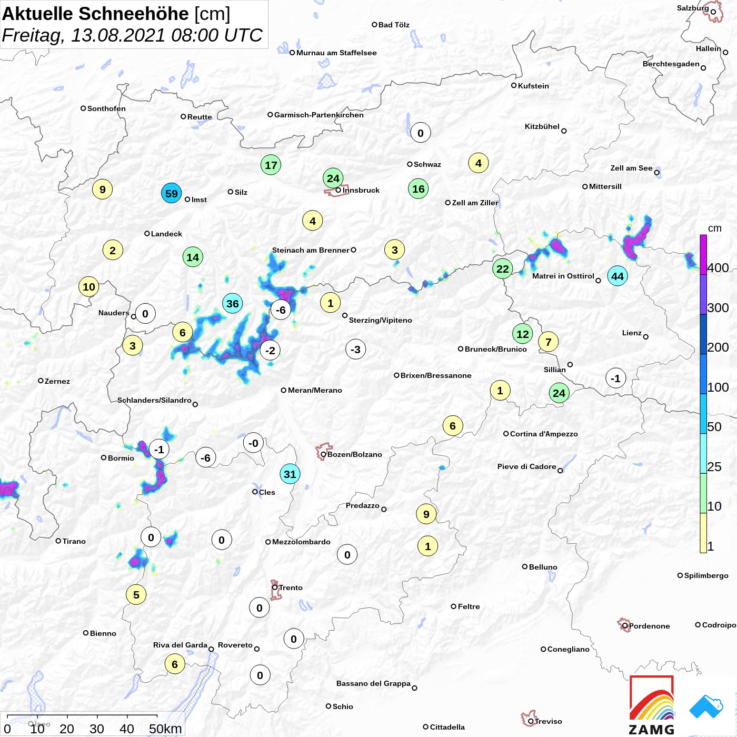Click the violet 300–400 legend segment

[703, 294]
